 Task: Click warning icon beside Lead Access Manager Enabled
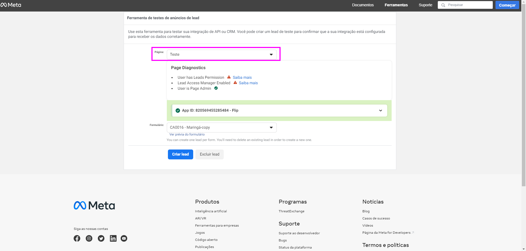tap(235, 83)
